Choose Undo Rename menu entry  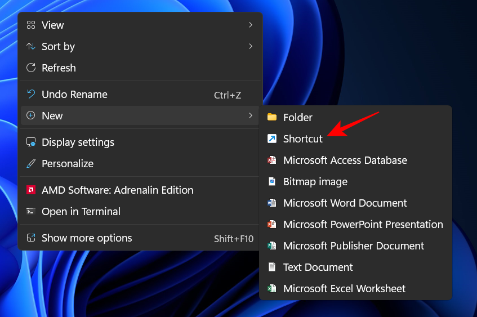[74, 95]
